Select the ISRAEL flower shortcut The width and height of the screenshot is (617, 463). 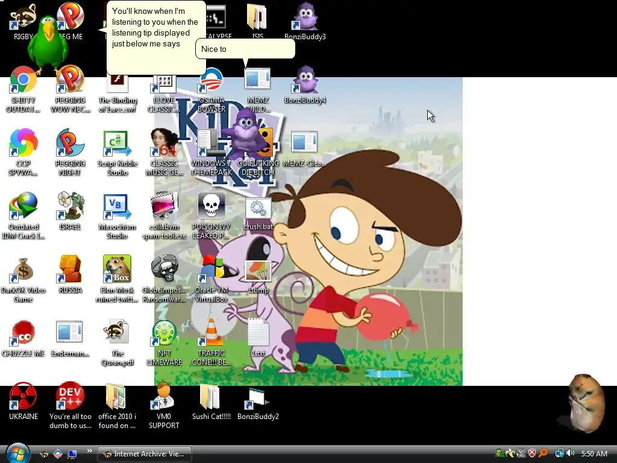click(x=70, y=212)
